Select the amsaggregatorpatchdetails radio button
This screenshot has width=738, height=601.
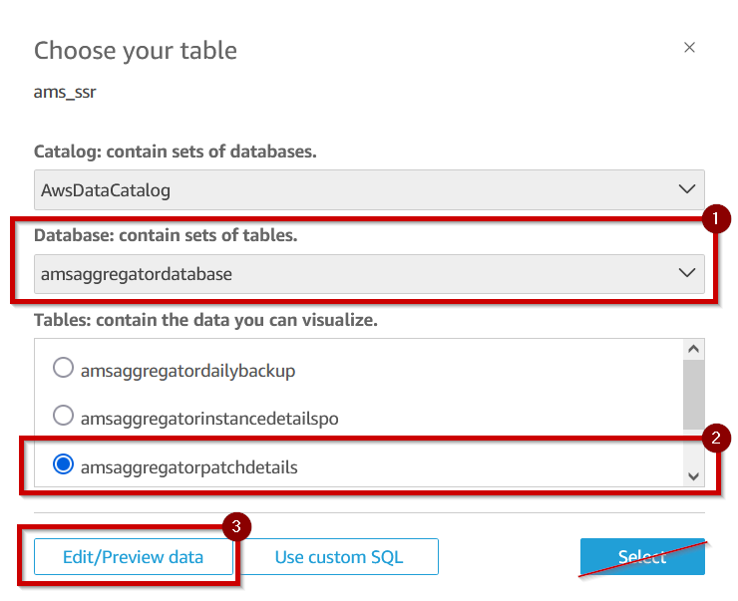[63, 464]
